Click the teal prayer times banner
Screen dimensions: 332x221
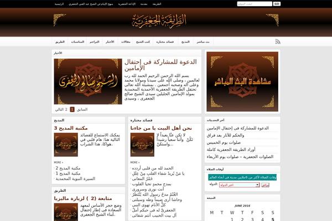(242, 177)
